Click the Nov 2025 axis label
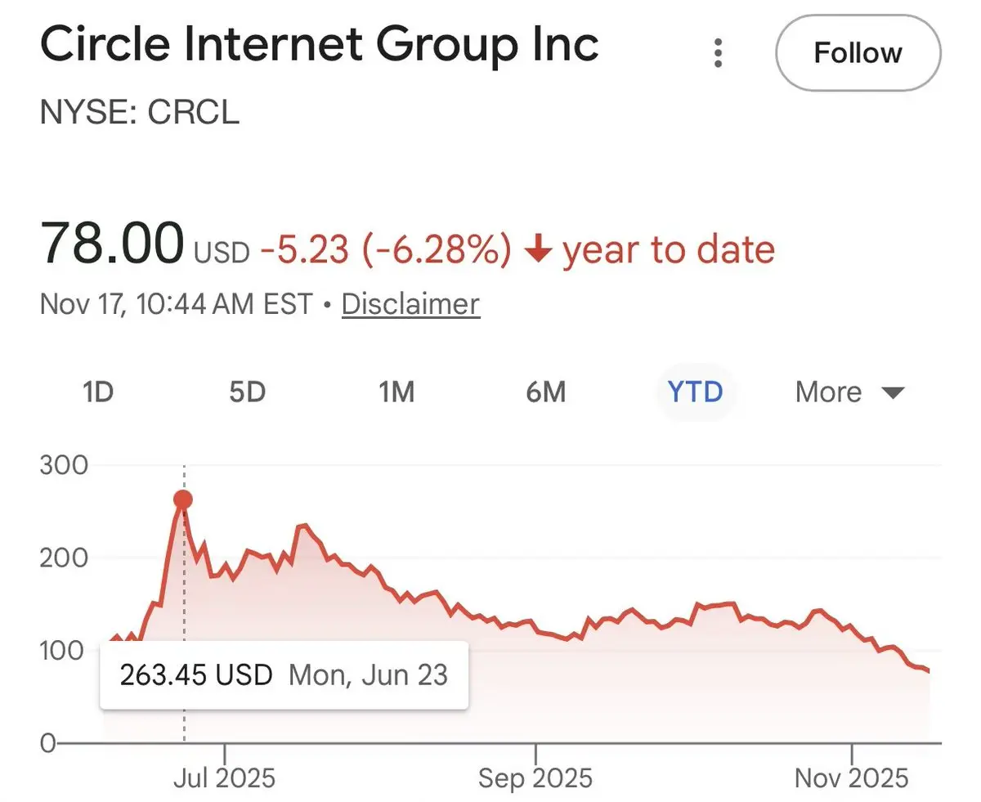Screen dimensions: 981x802 pyautogui.click(x=851, y=777)
